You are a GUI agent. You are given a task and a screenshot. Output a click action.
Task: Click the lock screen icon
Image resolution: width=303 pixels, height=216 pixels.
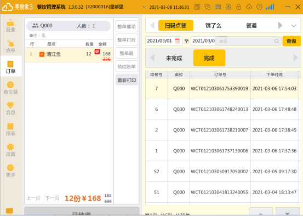click(239, 7)
